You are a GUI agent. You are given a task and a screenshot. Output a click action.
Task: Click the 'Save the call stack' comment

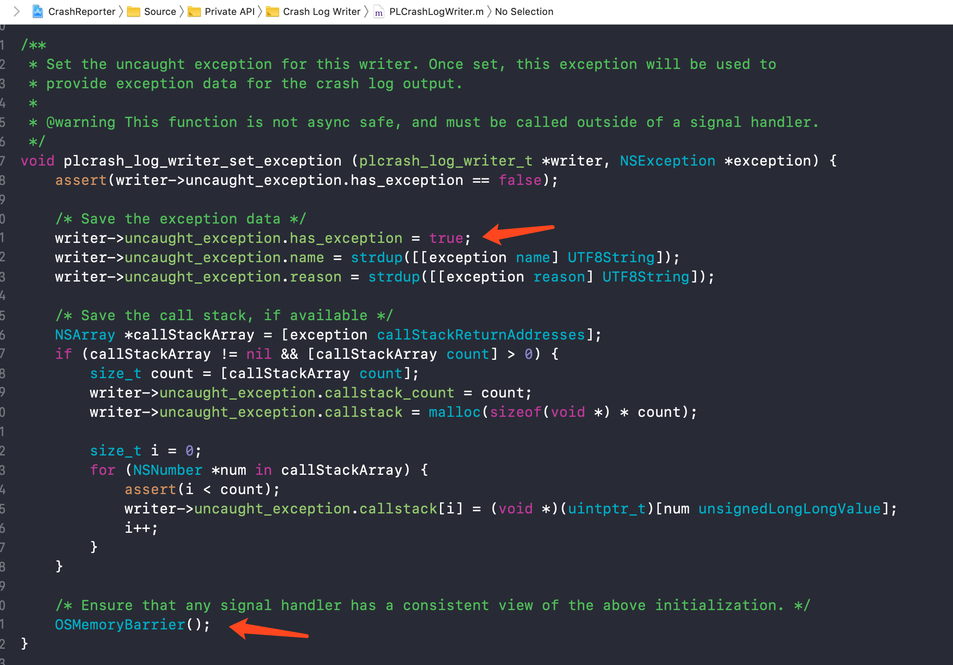point(224,315)
